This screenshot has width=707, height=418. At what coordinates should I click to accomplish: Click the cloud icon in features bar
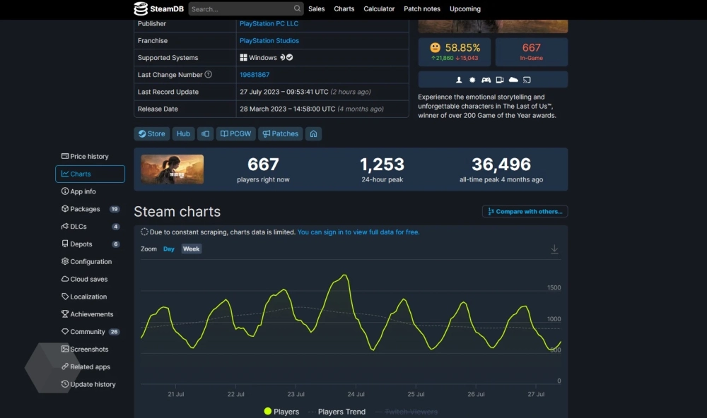[513, 80]
